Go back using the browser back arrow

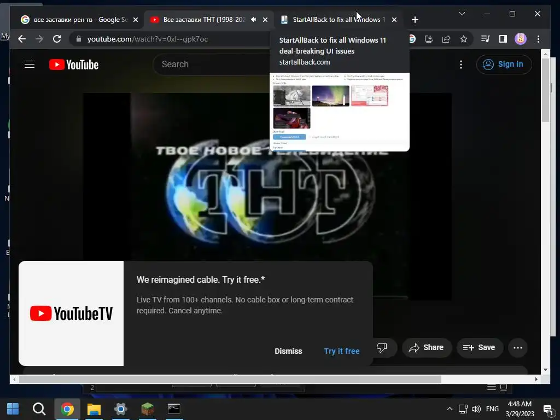pyautogui.click(x=22, y=39)
